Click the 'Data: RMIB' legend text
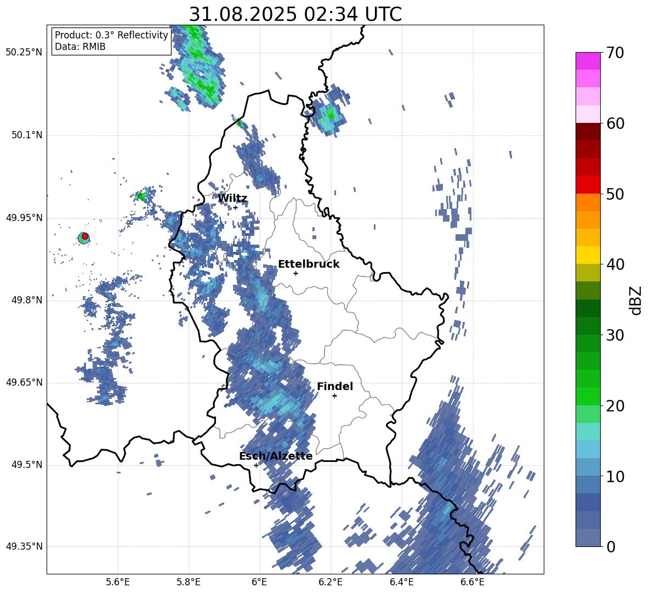The height and width of the screenshot is (593, 649). pyautogui.click(x=80, y=47)
